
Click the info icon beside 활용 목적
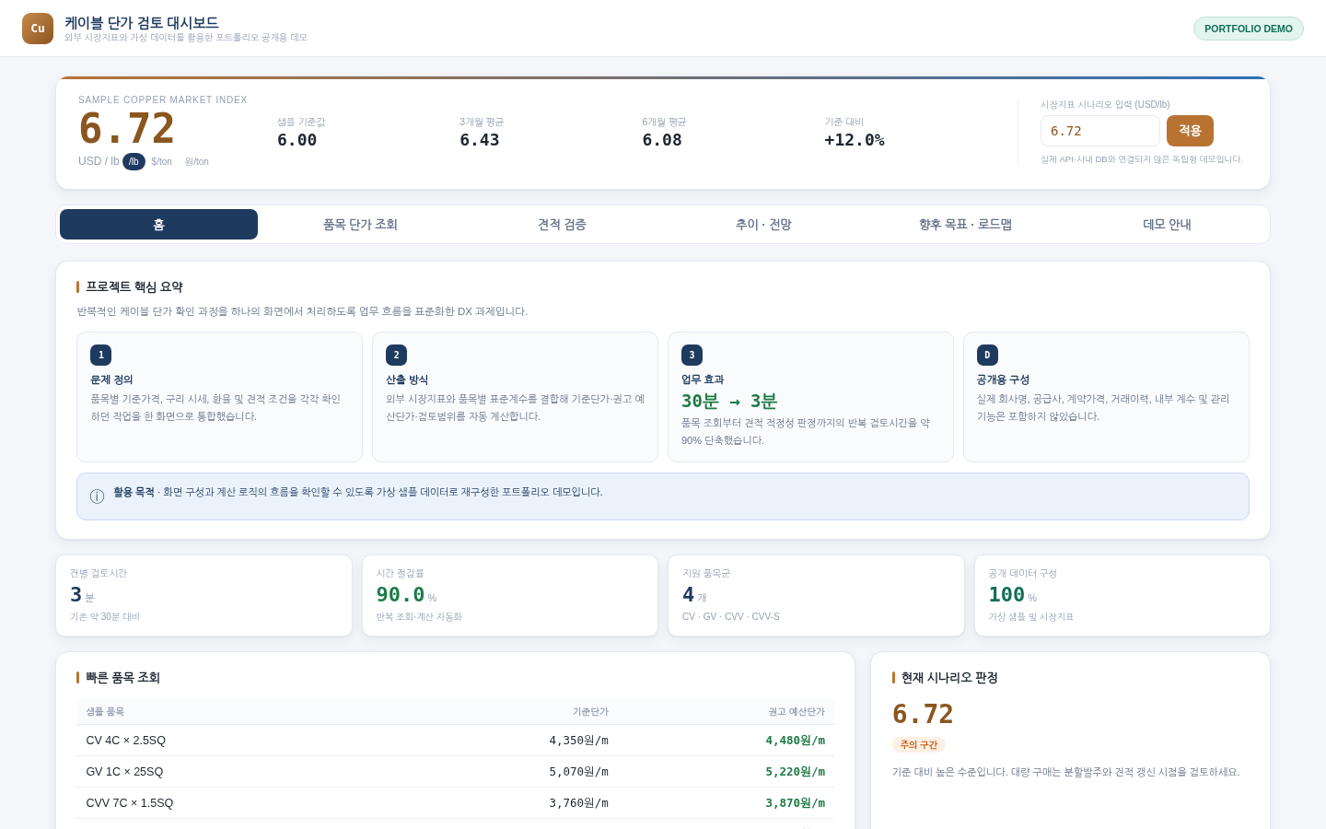(97, 496)
